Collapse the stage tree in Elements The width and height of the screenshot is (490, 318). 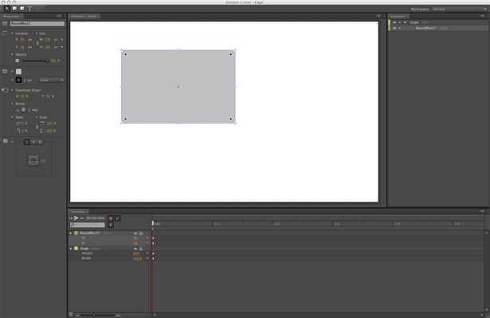(x=405, y=22)
